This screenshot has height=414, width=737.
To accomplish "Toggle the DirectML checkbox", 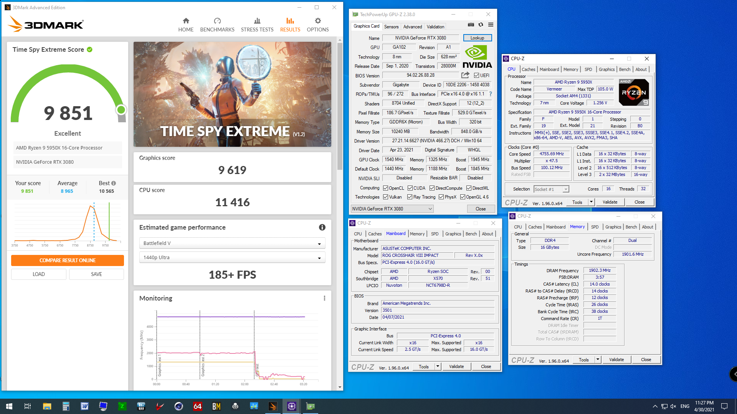I will click(469, 188).
